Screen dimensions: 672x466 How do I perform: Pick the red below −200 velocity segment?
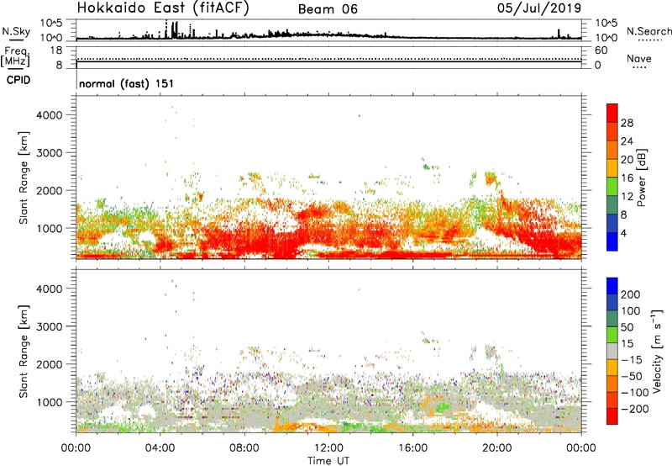coord(612,416)
